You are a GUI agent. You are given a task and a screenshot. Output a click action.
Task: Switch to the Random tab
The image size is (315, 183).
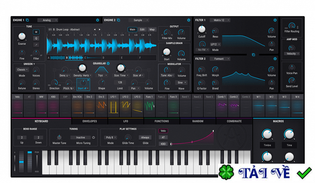(198, 121)
